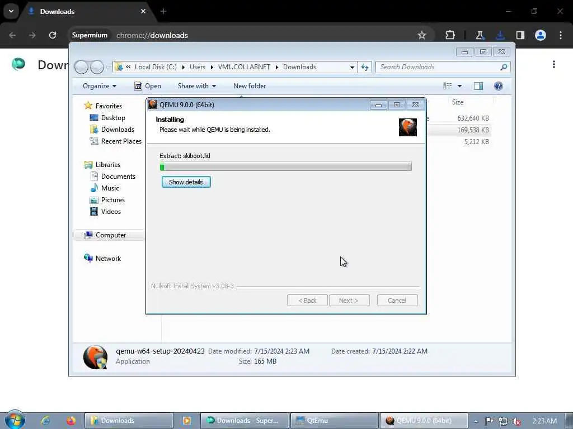
Task: Open browser three-dot main menu
Action: pyautogui.click(x=561, y=35)
